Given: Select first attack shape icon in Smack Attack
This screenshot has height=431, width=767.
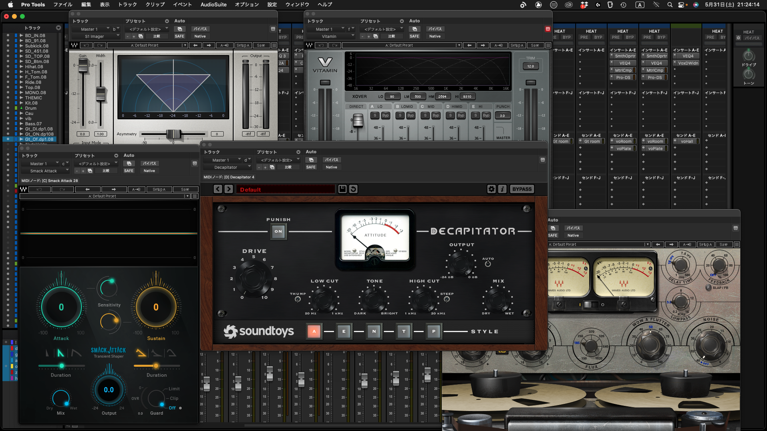Looking at the screenshot, I should point(48,353).
